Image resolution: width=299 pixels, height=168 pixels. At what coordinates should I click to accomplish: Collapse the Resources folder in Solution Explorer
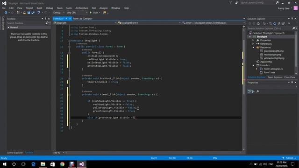click(x=253, y=48)
